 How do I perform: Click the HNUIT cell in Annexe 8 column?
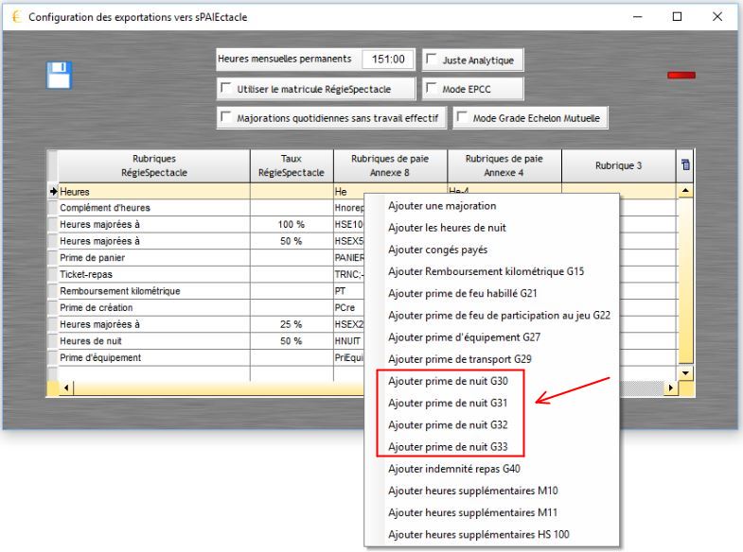point(349,341)
